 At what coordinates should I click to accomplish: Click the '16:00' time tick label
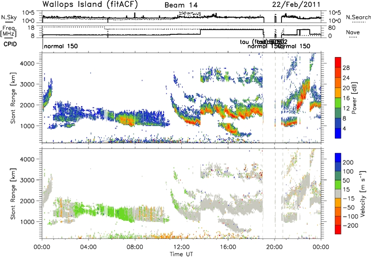228,247
